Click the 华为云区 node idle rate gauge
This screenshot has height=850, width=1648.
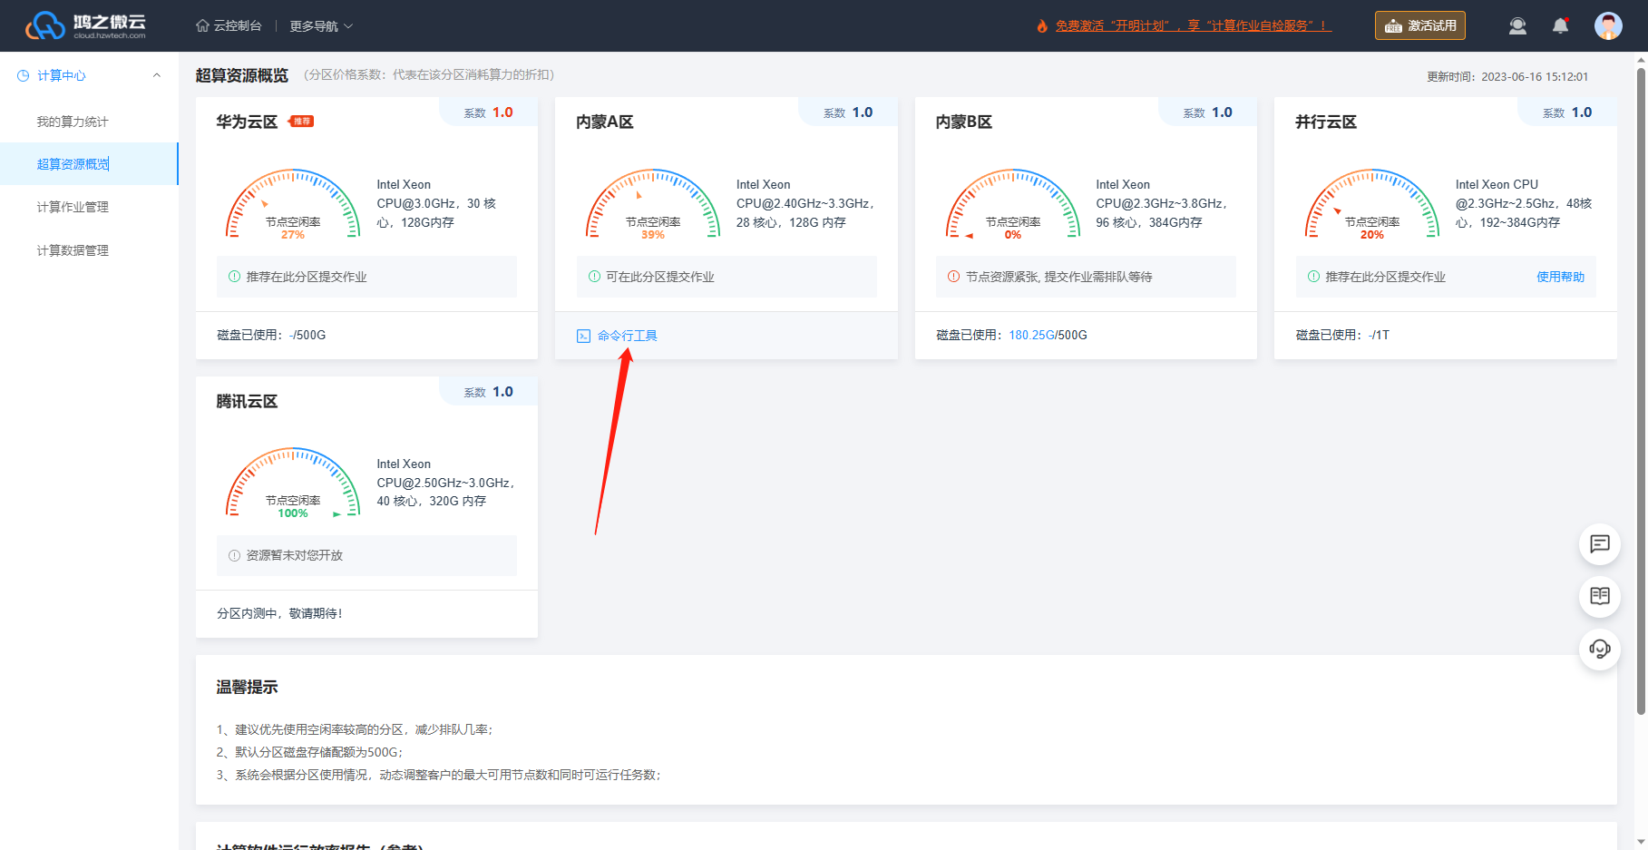(x=292, y=205)
